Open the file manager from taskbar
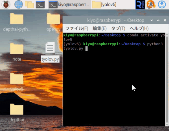 coord(29,5)
